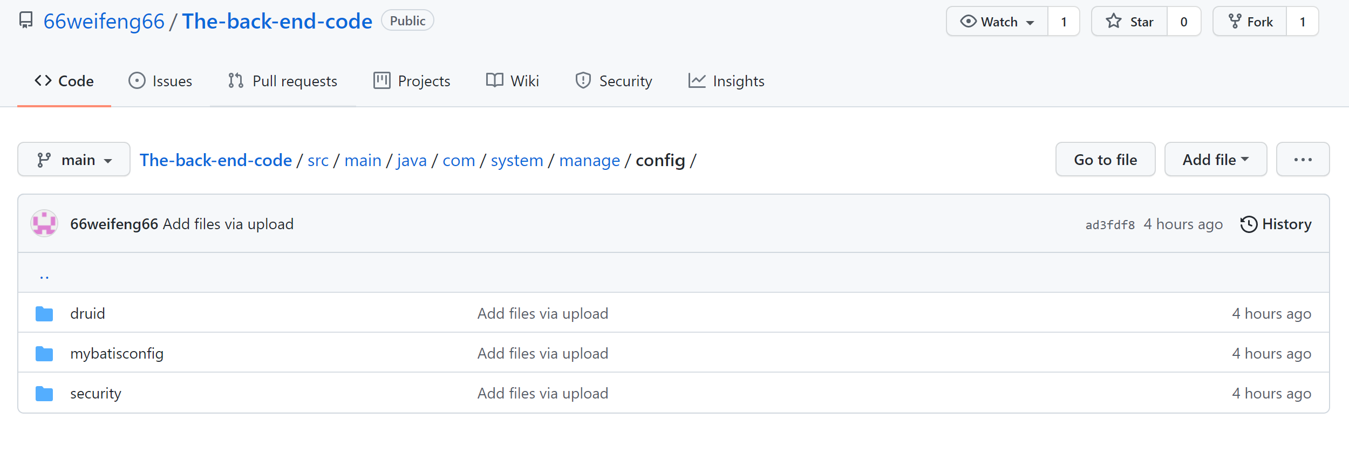
Task: Open druid row's Add files via upload commit
Action: (543, 313)
